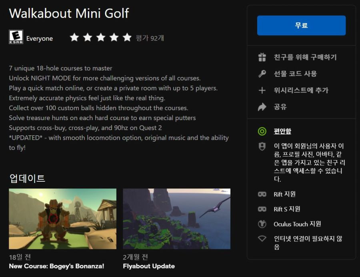Click the share arrow icon
Screen dimensions: 360x277
coord(262,107)
